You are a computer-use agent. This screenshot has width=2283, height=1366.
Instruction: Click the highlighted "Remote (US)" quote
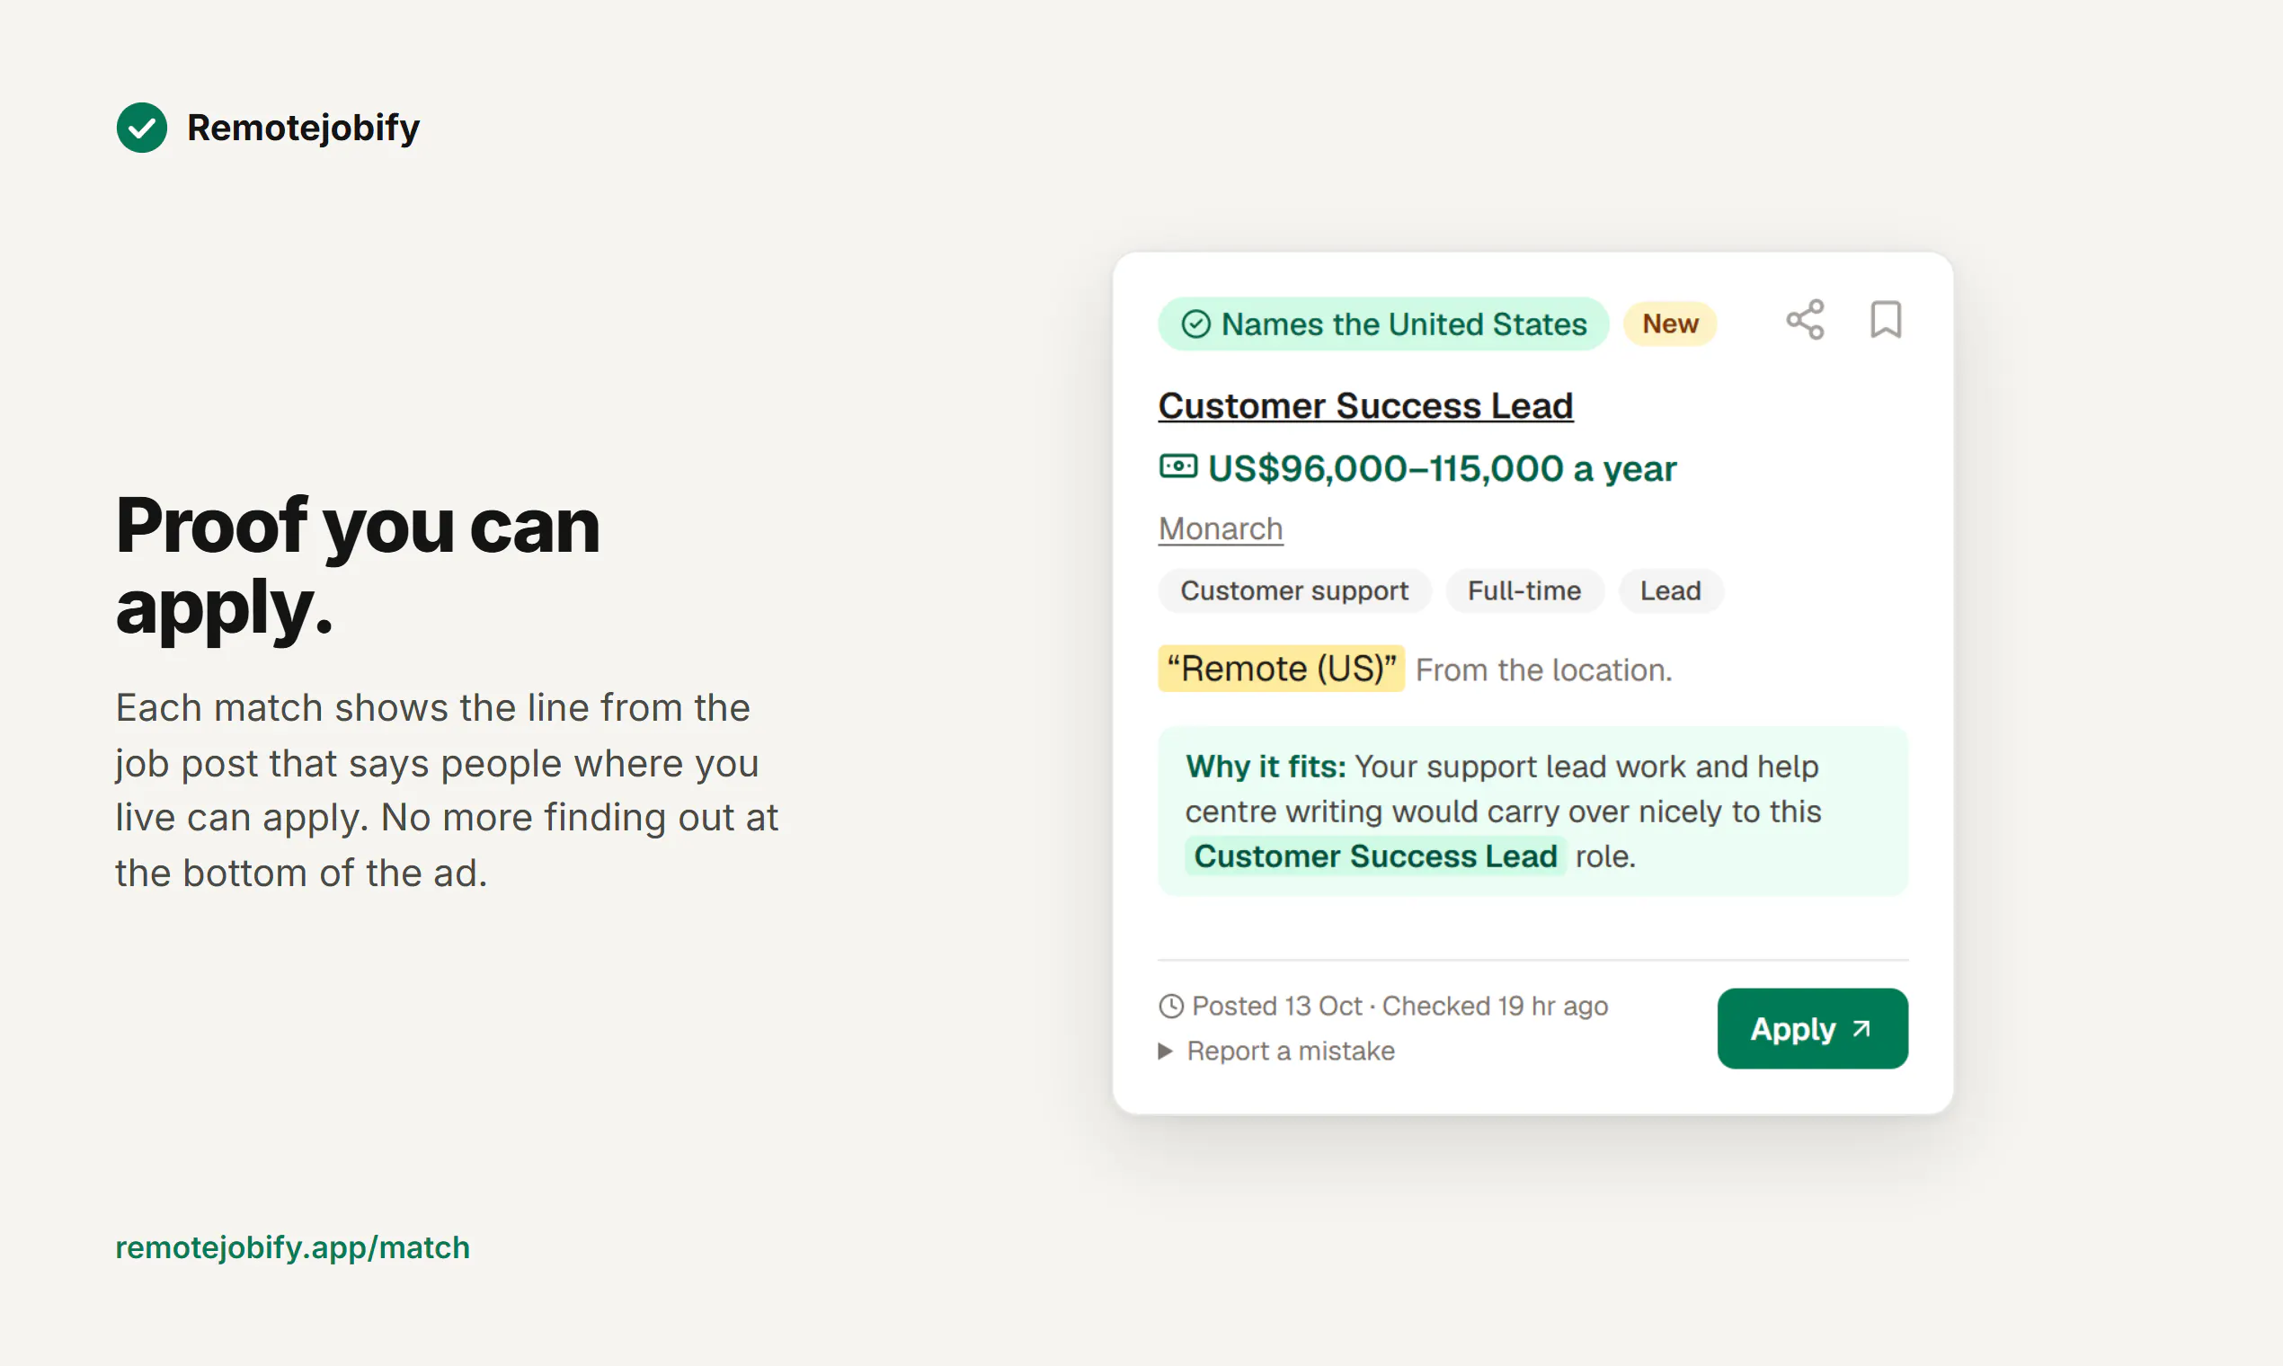tap(1281, 669)
